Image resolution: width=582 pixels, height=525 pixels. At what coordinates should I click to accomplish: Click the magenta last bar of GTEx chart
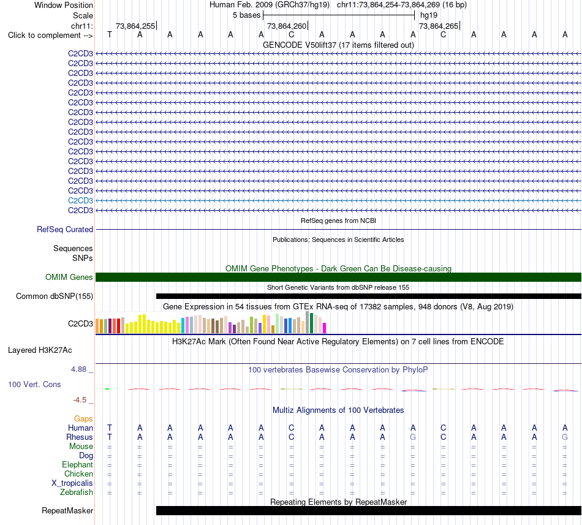(x=325, y=328)
